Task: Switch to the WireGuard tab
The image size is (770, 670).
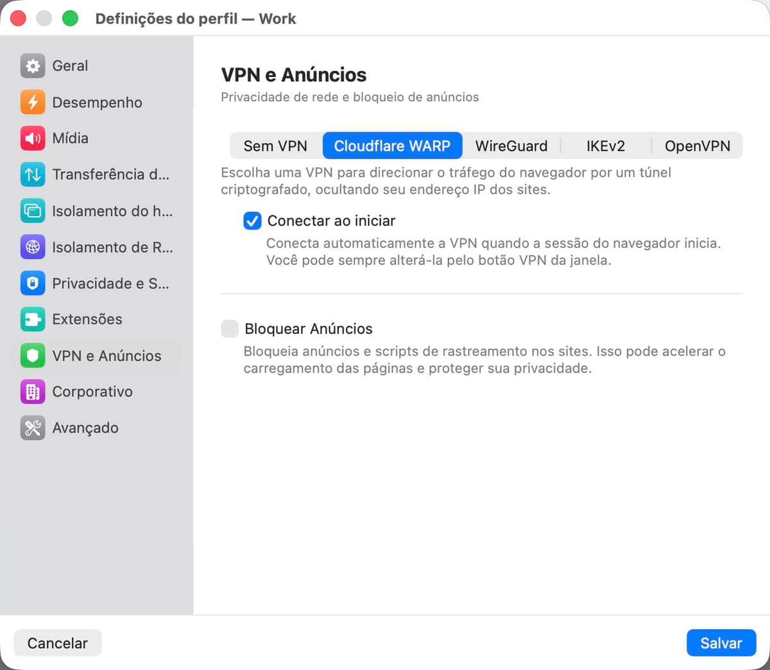Action: 511,146
